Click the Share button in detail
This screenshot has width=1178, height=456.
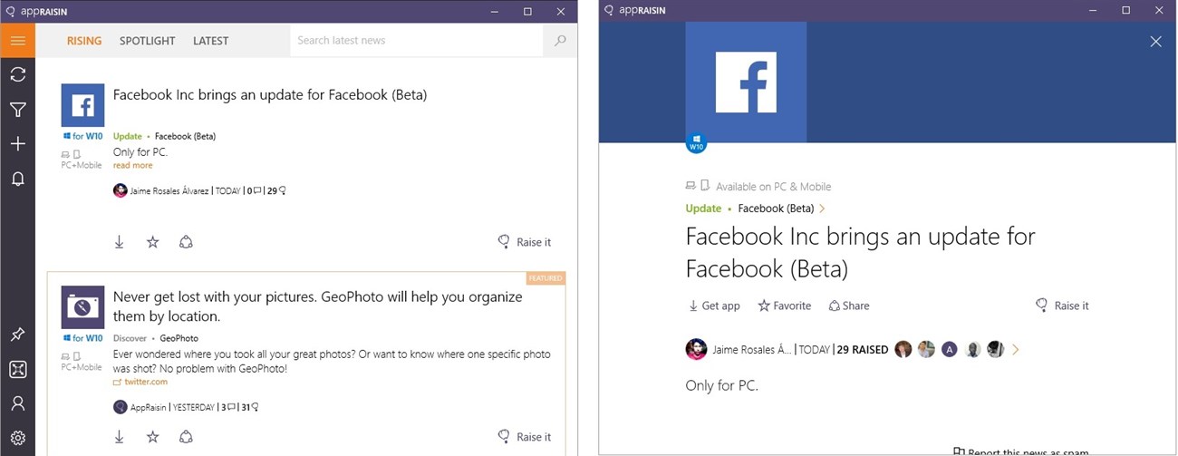click(849, 306)
